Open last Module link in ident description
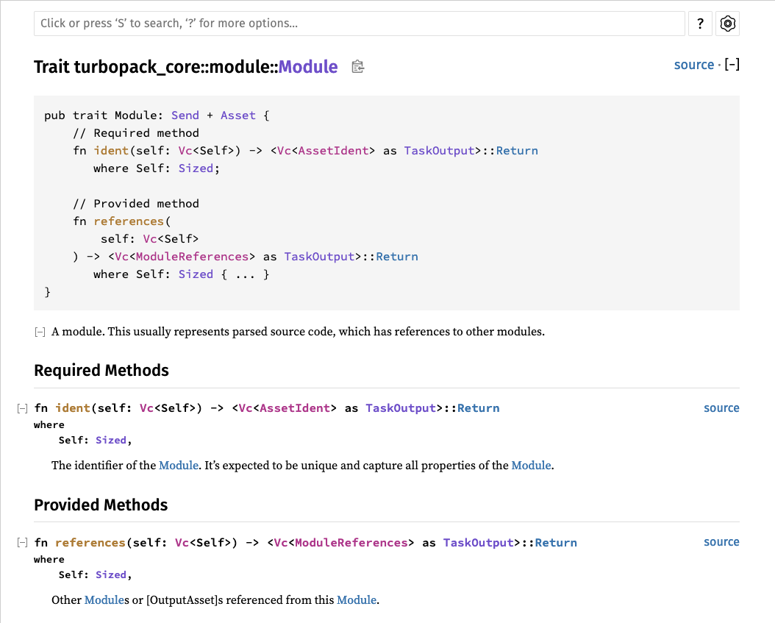 (x=531, y=466)
